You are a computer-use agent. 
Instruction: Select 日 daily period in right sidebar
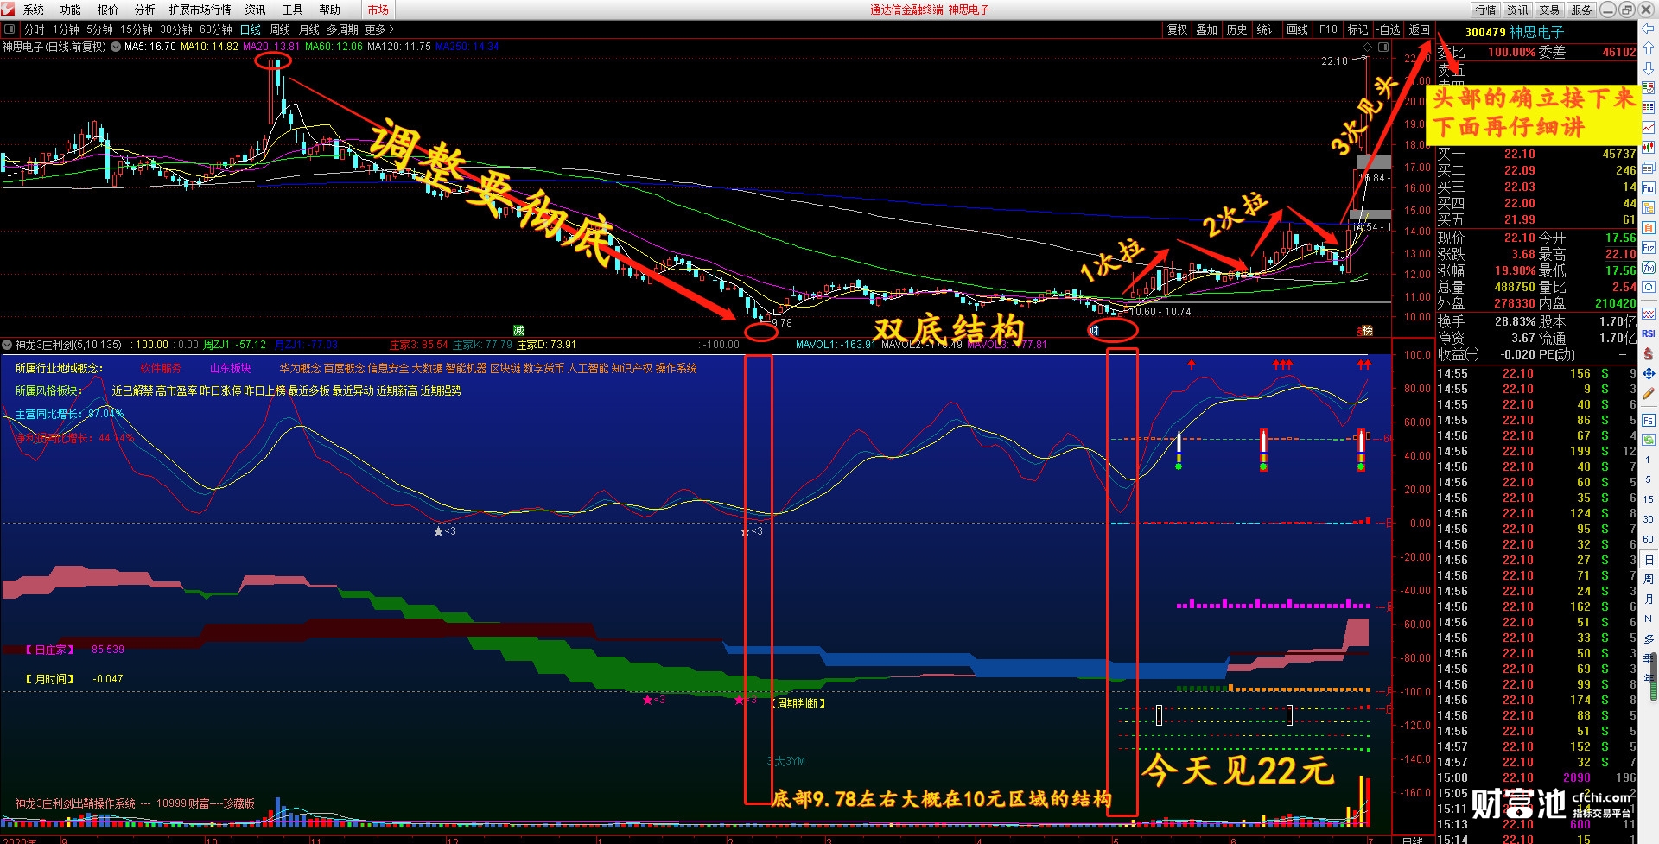[x=1649, y=560]
